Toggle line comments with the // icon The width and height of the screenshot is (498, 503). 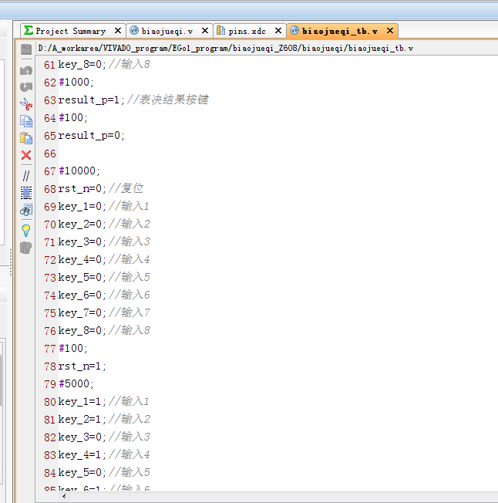pos(25,175)
